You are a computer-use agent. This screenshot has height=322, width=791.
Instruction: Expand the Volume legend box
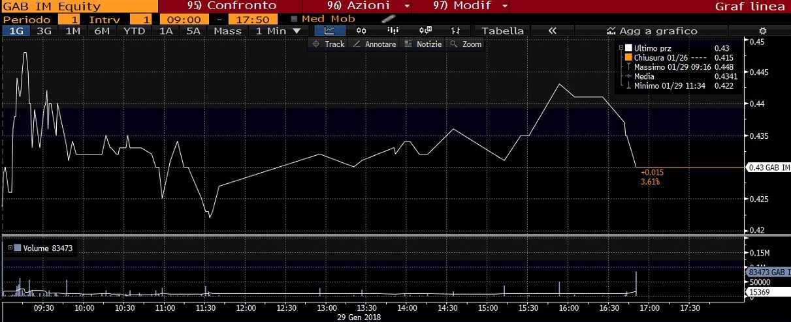click(8, 248)
